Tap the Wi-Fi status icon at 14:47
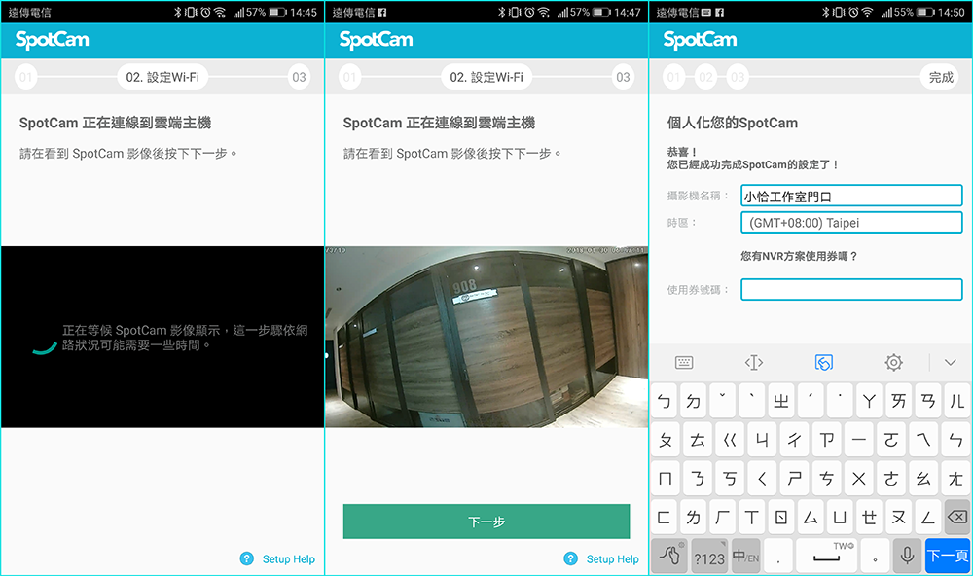 coord(543,12)
